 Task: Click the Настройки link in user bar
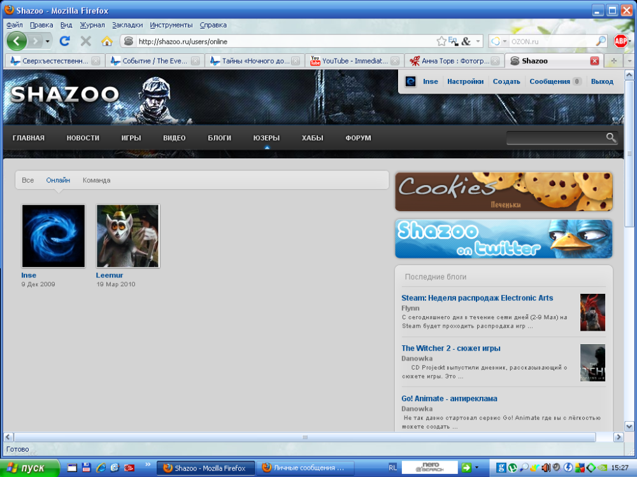coord(465,81)
